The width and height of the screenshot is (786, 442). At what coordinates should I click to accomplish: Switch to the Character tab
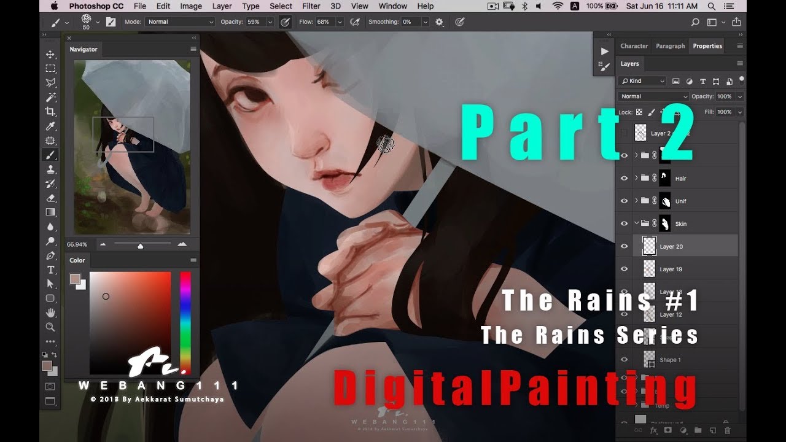[634, 46]
